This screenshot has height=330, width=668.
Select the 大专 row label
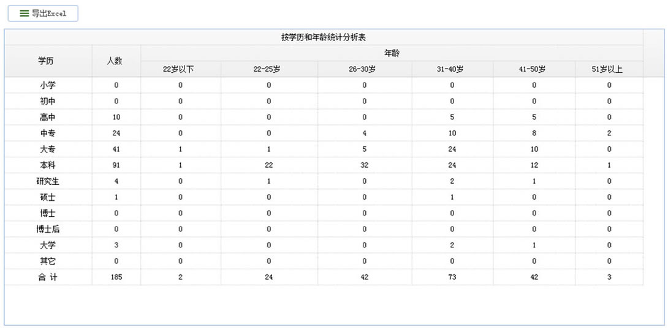48,149
